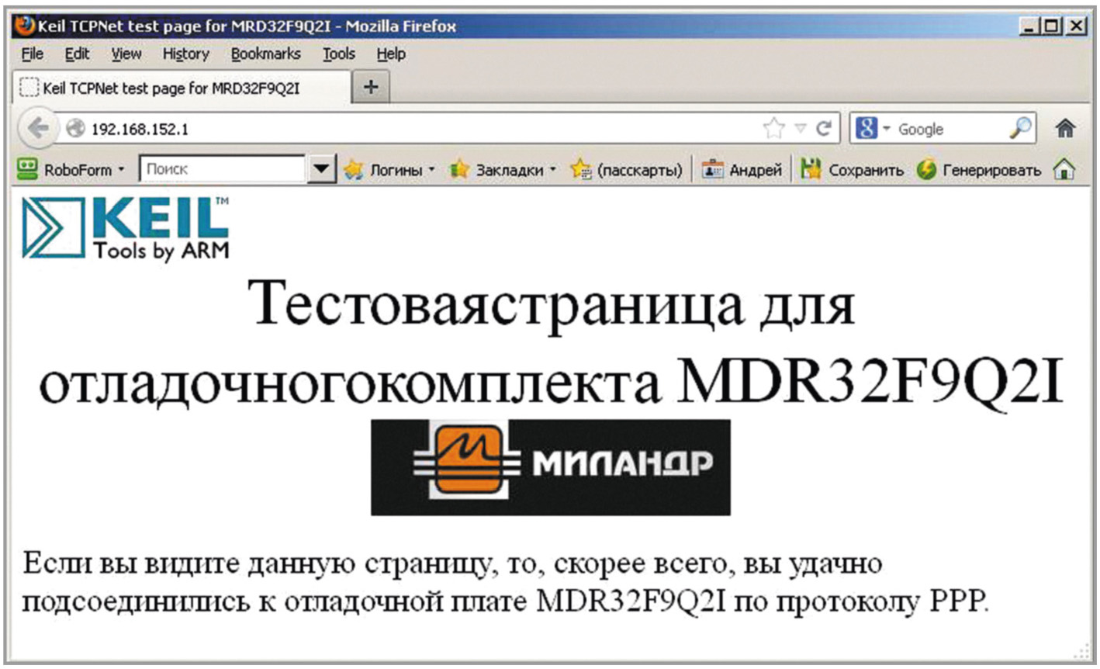Click the Генерировать button
Screen dimensions: 1100x669
pos(979,169)
